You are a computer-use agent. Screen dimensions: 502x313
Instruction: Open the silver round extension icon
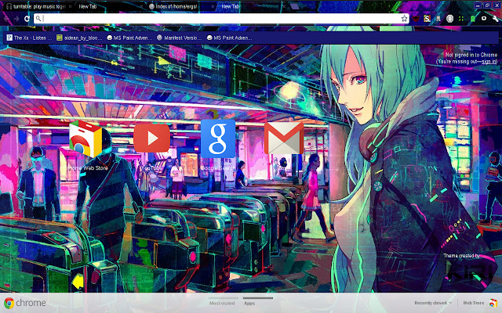(x=449, y=19)
